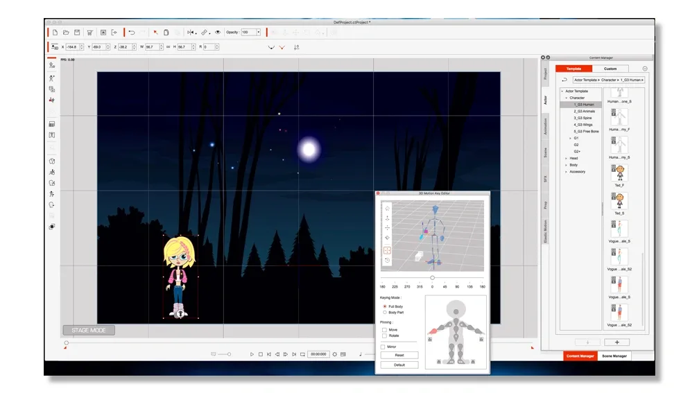Expand the Head tree node

(566, 158)
